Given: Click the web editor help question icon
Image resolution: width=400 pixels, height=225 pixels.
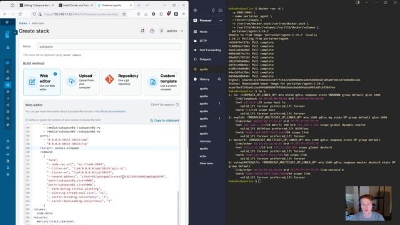Looking at the screenshot, I should 177,104.
